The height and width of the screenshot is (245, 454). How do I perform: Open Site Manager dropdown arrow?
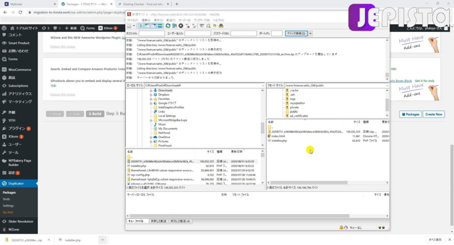pyautogui.click(x=134, y=26)
